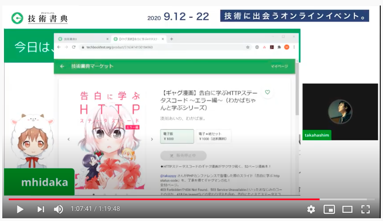383x221 pixels.
Task: Open video settings gear
Action: coord(311,209)
